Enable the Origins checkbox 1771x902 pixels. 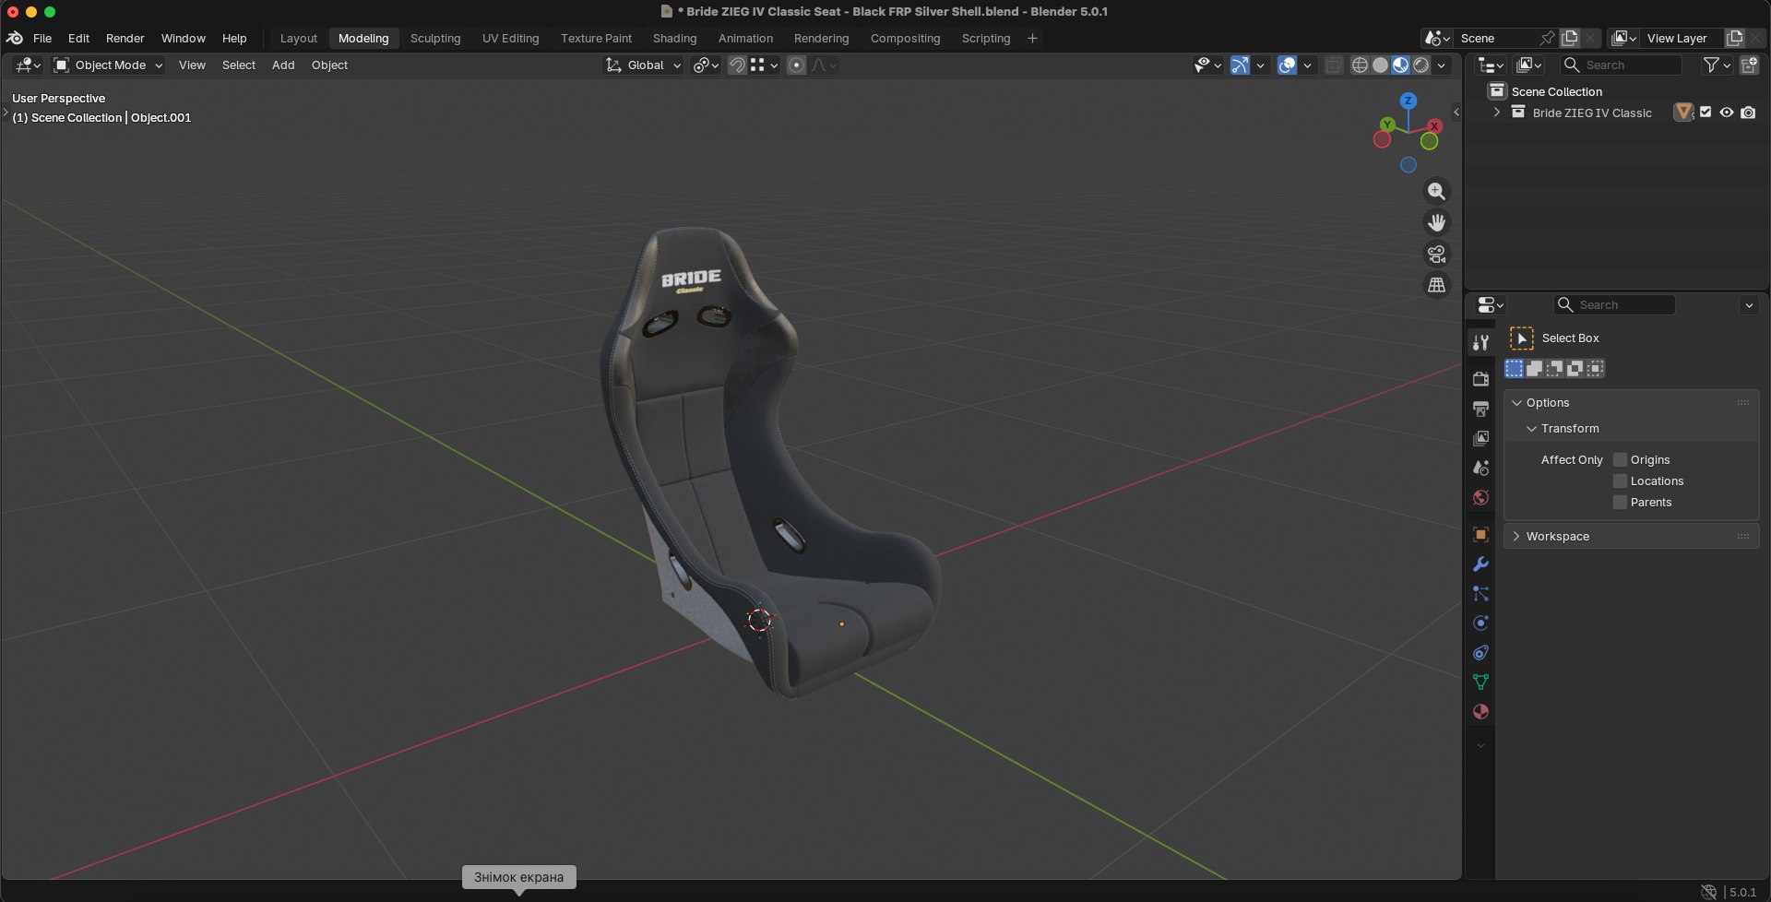coord(1620,459)
